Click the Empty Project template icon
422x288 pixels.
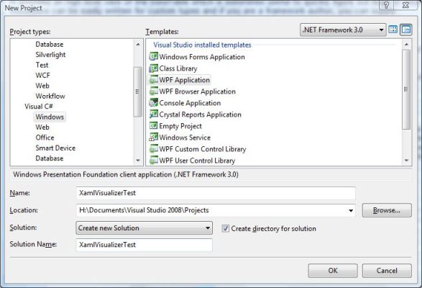coord(153,126)
